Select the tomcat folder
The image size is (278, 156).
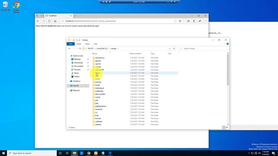point(98,118)
